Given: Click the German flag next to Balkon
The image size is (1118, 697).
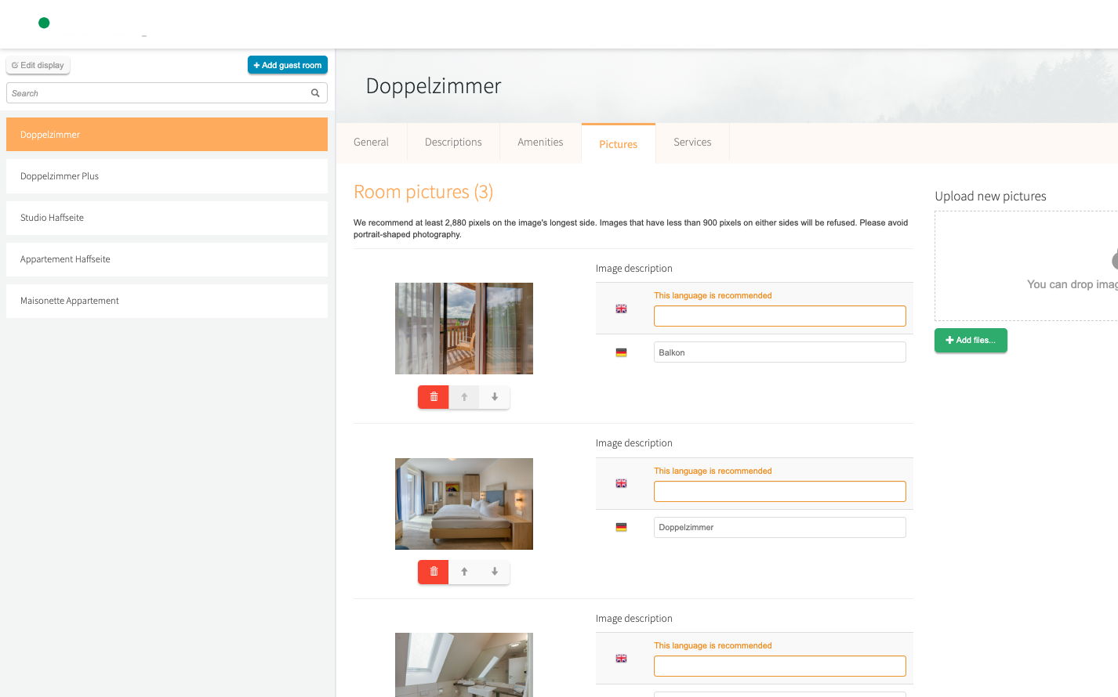Looking at the screenshot, I should tap(621, 352).
